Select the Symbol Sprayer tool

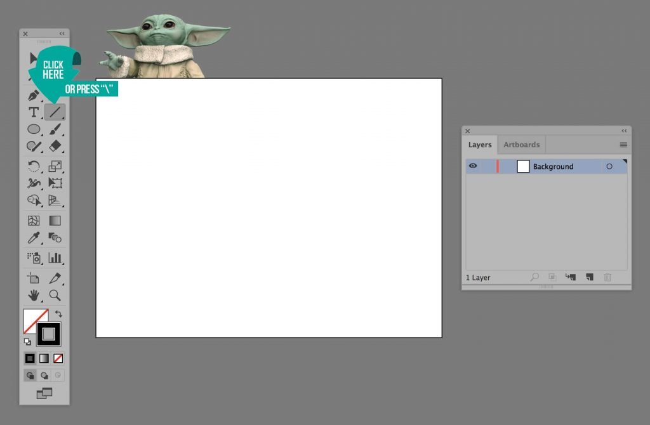[34, 258]
